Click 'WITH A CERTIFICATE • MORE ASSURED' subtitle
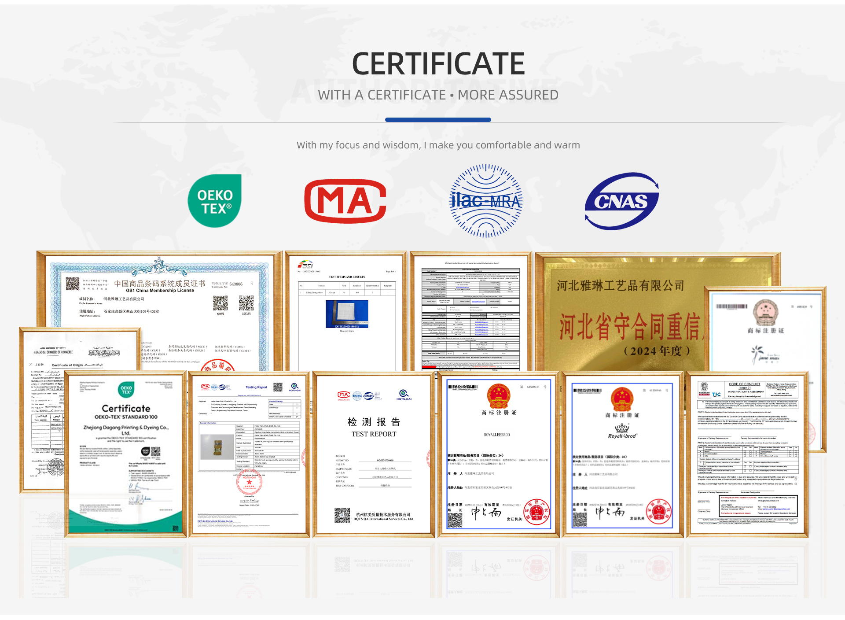The image size is (845, 620). [438, 95]
